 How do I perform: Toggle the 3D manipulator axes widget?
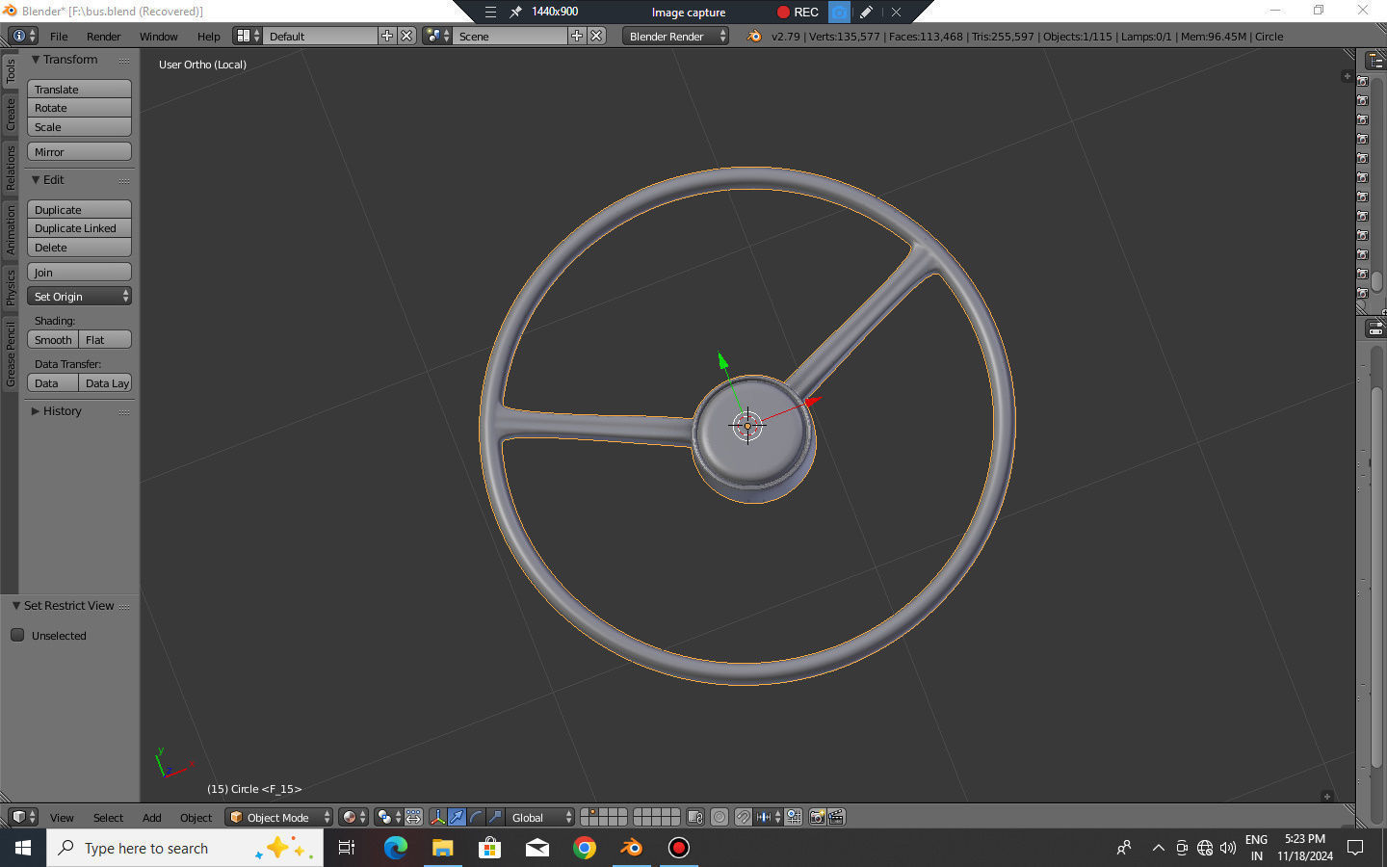tap(437, 817)
